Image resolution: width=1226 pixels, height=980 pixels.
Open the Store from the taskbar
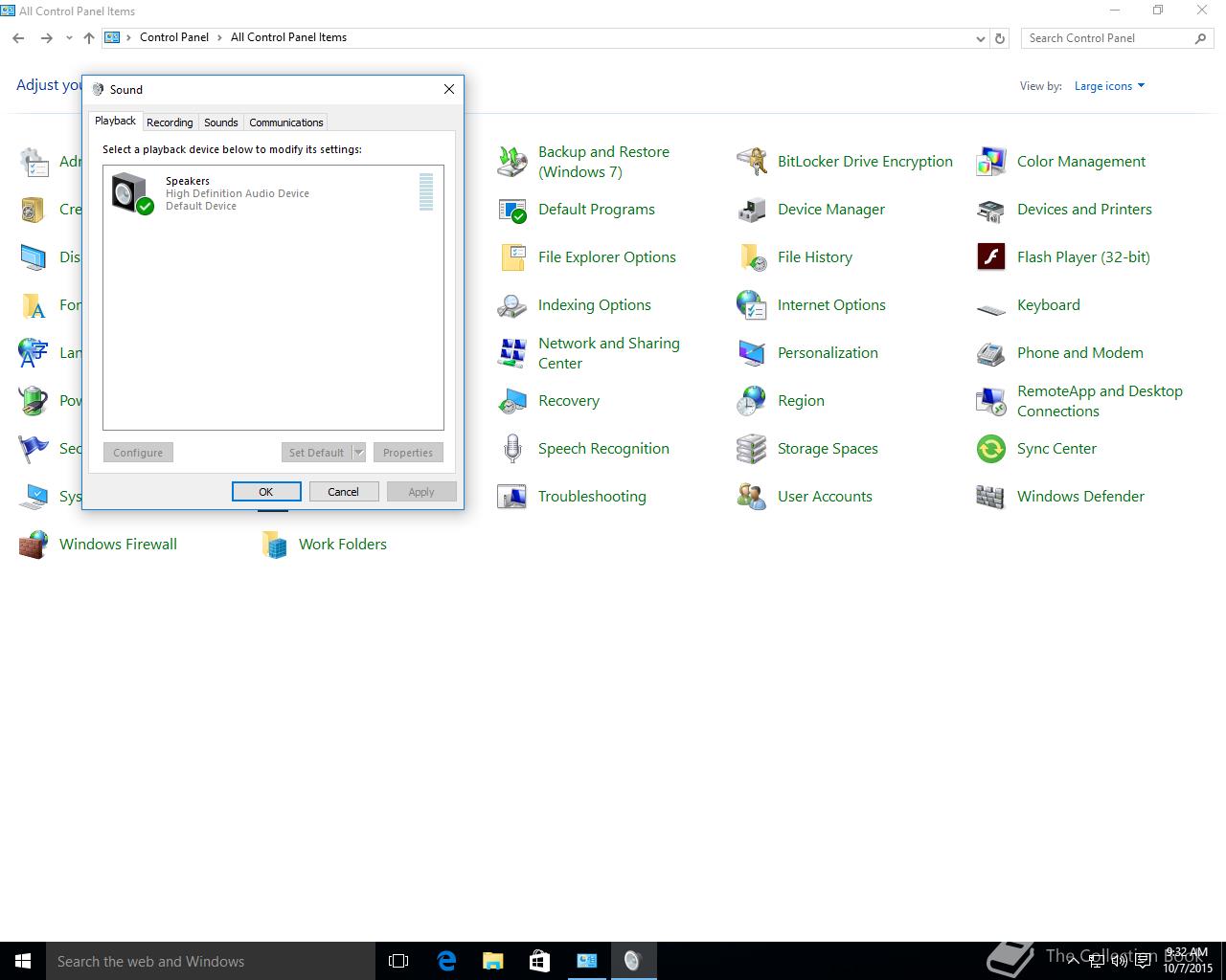click(x=539, y=961)
